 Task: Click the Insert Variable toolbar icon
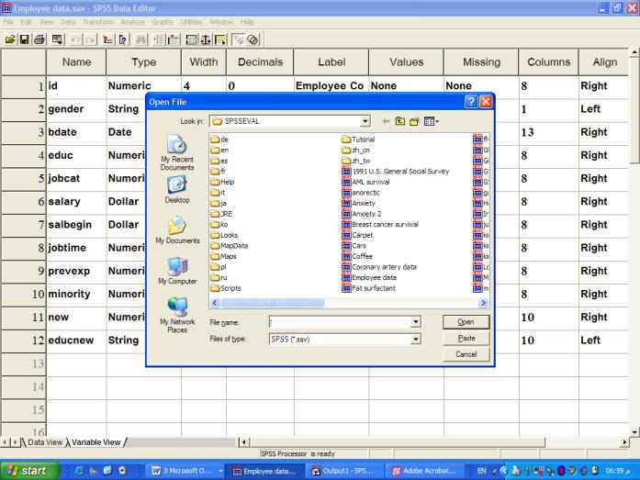[174, 39]
